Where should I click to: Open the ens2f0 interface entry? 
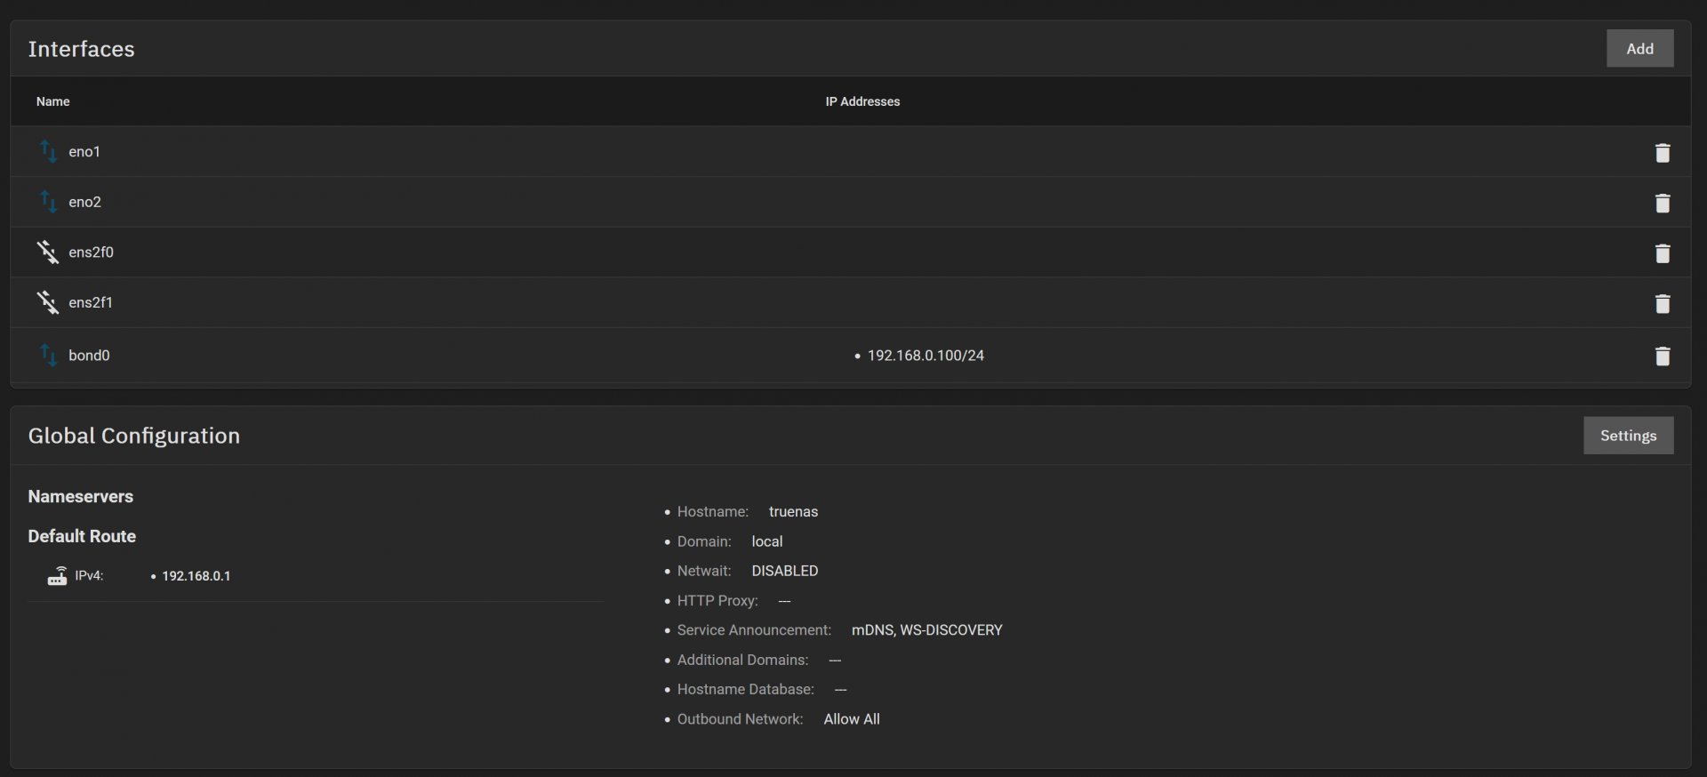(x=92, y=252)
